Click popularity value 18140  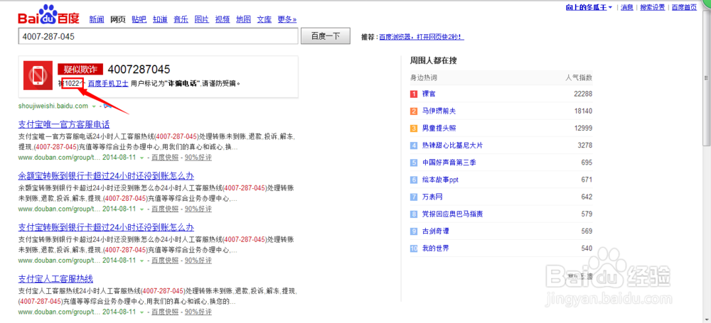(x=583, y=111)
